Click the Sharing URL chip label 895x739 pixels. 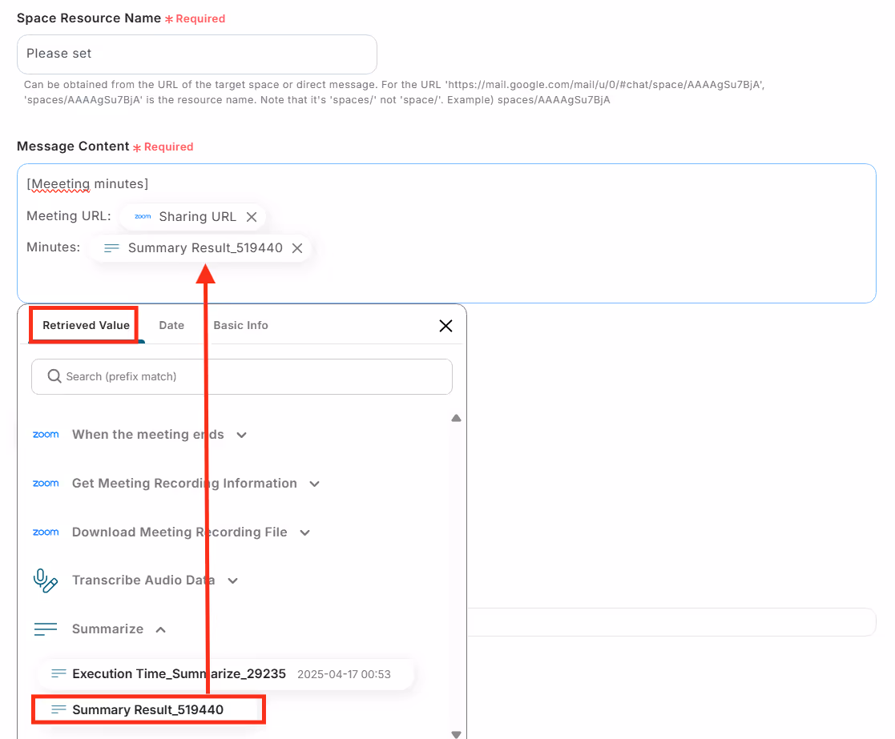[197, 217]
